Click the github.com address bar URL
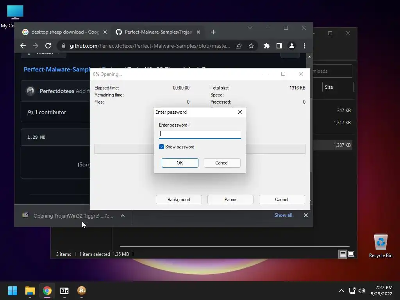The width and height of the screenshot is (400, 300). click(x=150, y=46)
